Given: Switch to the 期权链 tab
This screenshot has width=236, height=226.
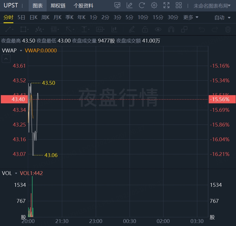Looking at the screenshot, I should [58, 6].
